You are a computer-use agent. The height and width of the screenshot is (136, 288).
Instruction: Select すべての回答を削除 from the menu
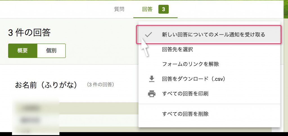pos(185,114)
